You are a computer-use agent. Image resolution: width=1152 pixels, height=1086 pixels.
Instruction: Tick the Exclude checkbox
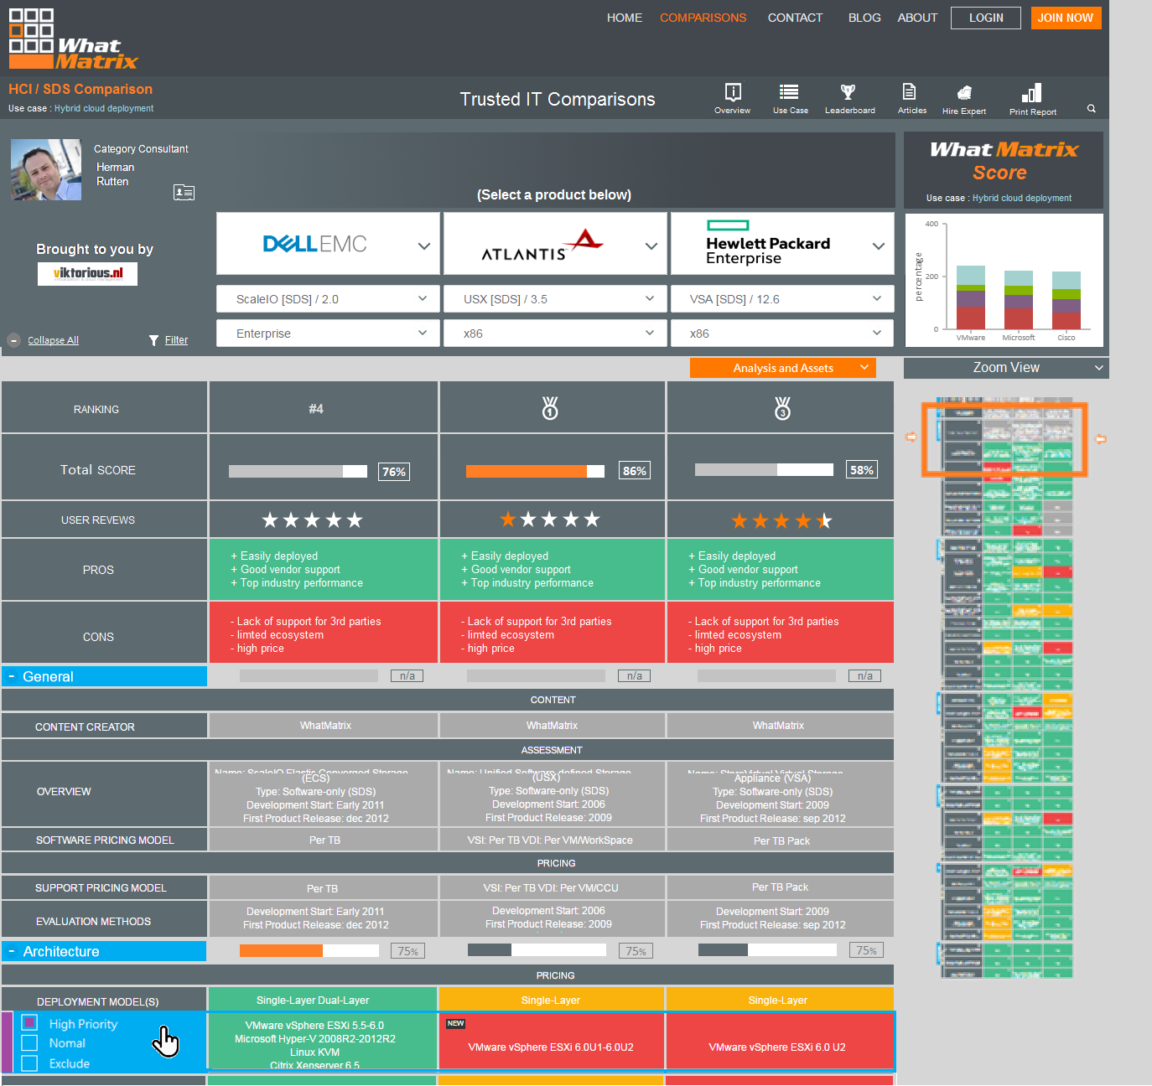29,1063
